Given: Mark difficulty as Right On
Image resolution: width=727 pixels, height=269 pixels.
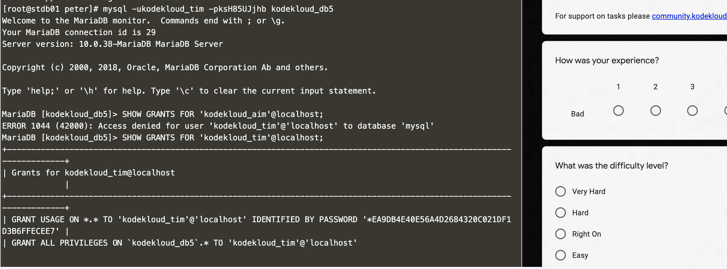Looking at the screenshot, I should [x=560, y=234].
